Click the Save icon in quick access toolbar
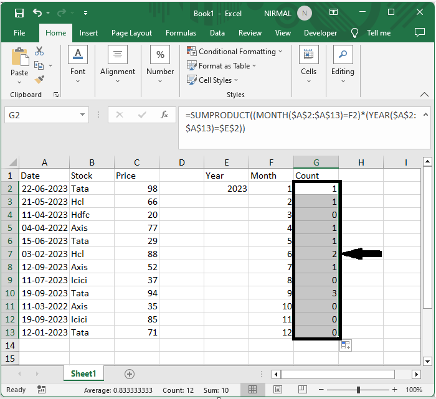The width and height of the screenshot is (436, 399). coord(19,12)
